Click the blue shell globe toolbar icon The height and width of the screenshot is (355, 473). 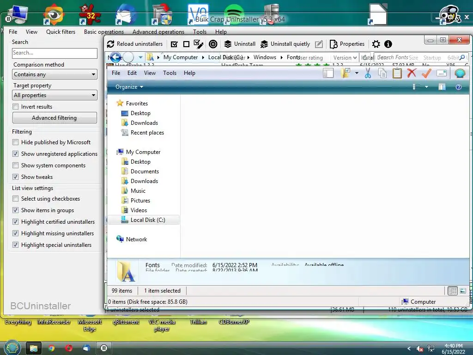point(460,73)
